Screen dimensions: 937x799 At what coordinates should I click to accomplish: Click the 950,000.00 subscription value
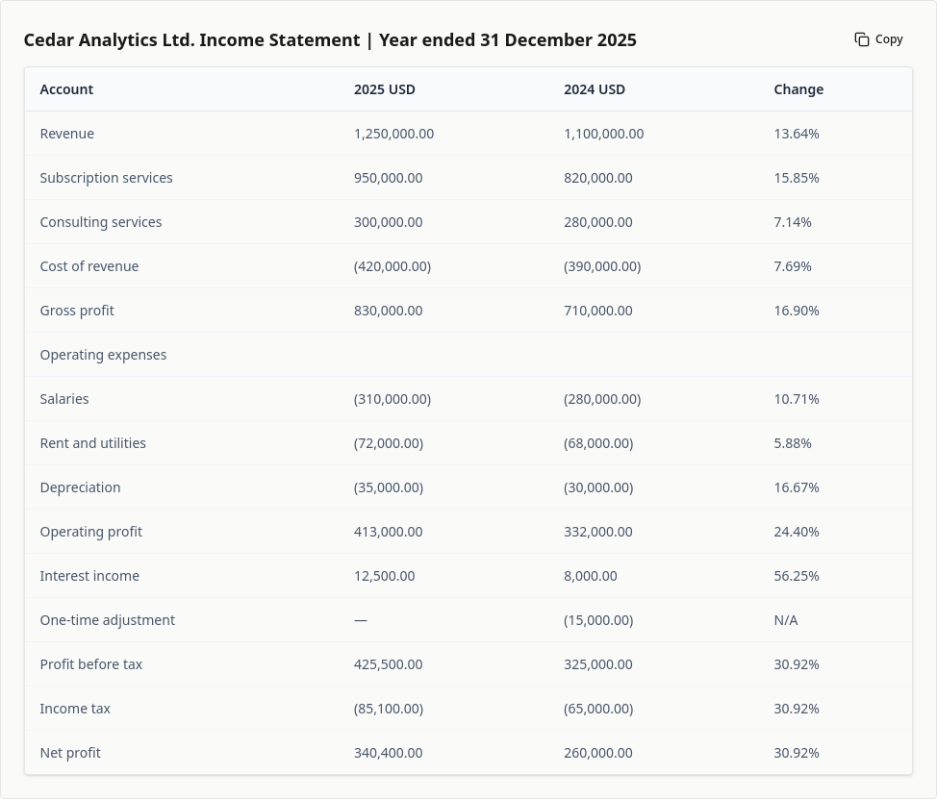(388, 178)
